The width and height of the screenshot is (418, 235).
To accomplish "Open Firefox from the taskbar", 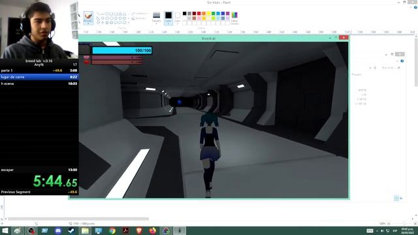I will pyautogui.click(x=153, y=230).
